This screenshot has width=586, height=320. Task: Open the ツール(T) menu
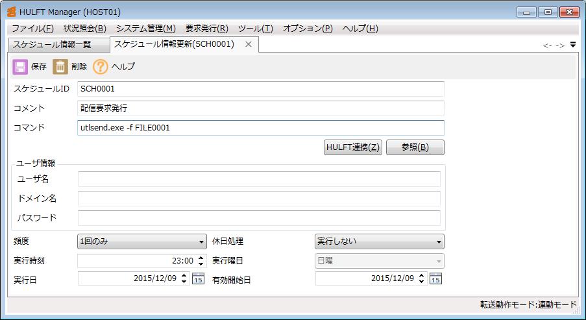click(x=256, y=29)
